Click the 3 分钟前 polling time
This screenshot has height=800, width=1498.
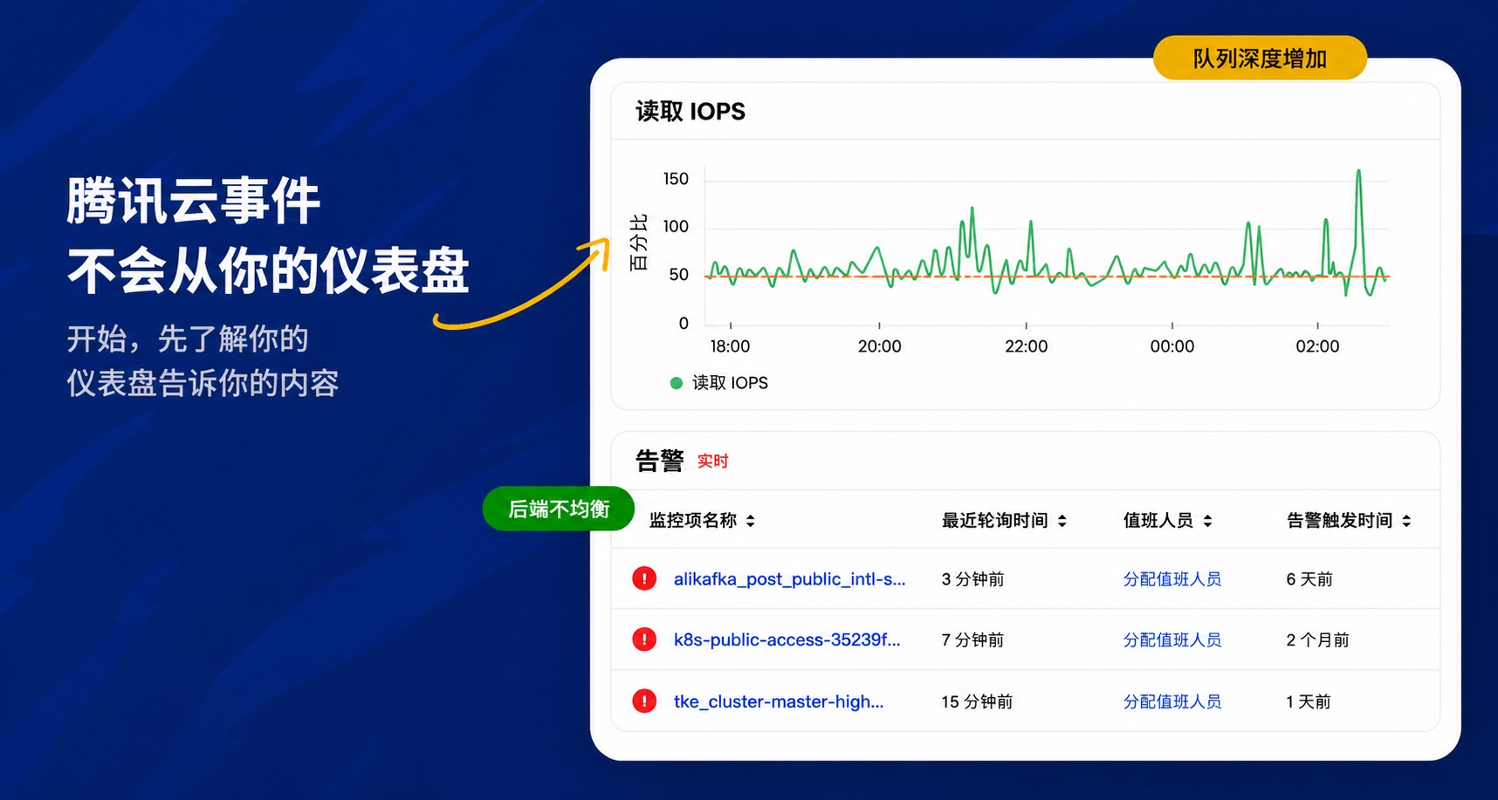972,579
